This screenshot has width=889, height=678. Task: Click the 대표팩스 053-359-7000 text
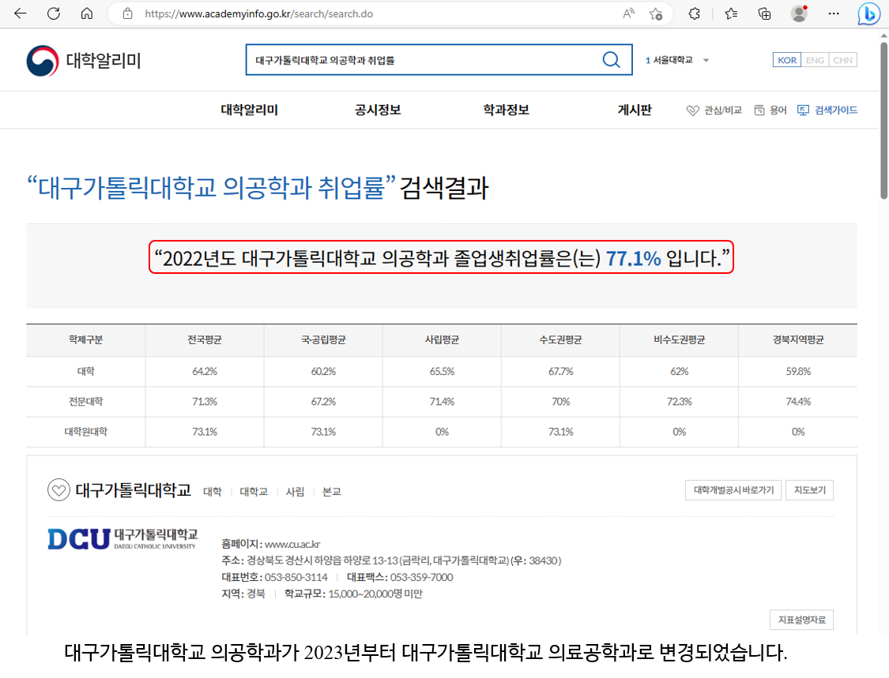(x=400, y=577)
